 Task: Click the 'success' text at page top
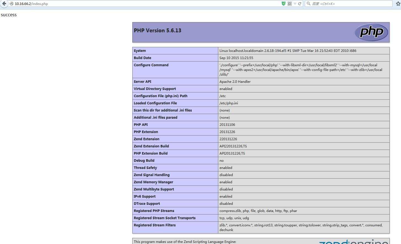tap(9, 15)
